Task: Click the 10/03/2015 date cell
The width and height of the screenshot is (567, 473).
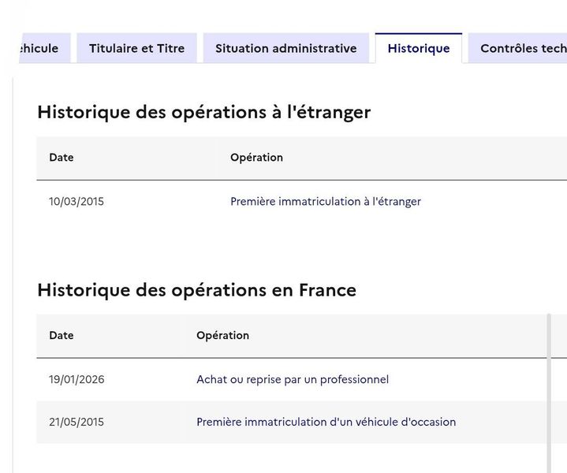Action: 76,202
